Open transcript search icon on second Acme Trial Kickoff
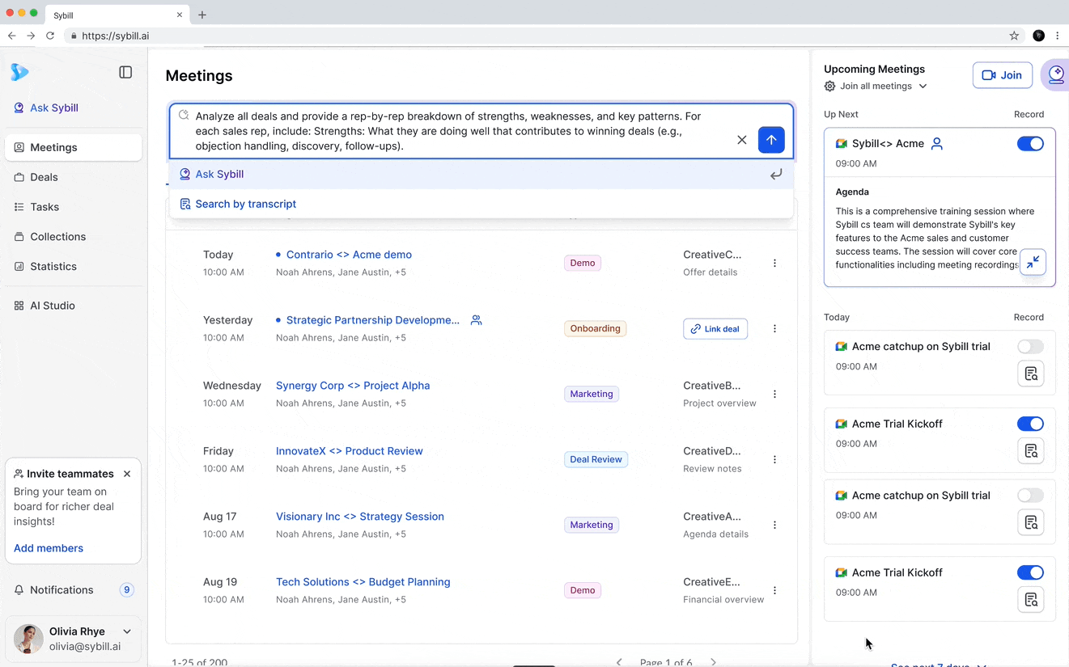The height and width of the screenshot is (667, 1069). pyautogui.click(x=1031, y=600)
